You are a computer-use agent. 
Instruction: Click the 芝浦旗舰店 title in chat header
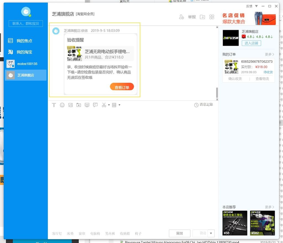[63, 14]
